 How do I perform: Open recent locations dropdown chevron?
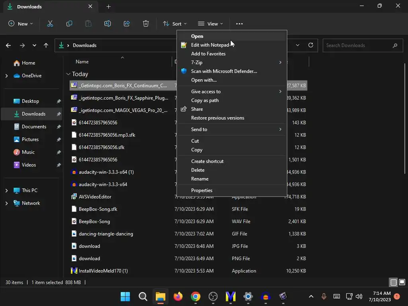(34, 45)
